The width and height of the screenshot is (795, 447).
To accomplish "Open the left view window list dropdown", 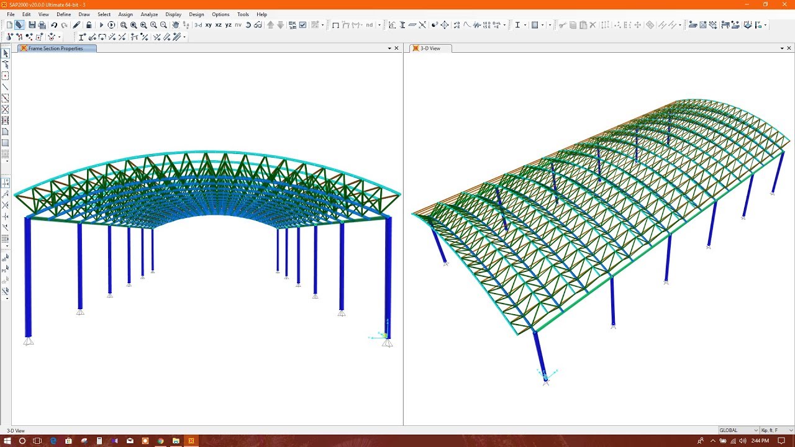I will pyautogui.click(x=389, y=48).
